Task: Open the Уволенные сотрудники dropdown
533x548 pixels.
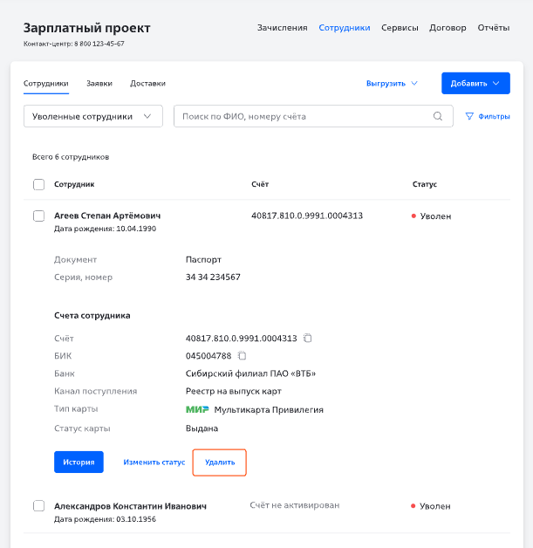Action: [92, 116]
